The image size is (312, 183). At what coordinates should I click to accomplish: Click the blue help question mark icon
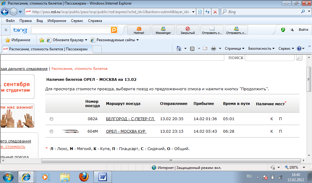299,48
